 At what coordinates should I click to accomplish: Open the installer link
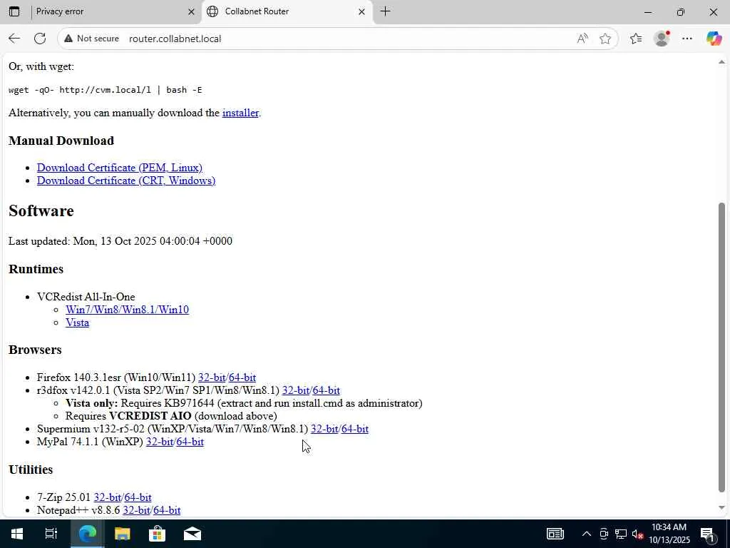[x=241, y=113]
